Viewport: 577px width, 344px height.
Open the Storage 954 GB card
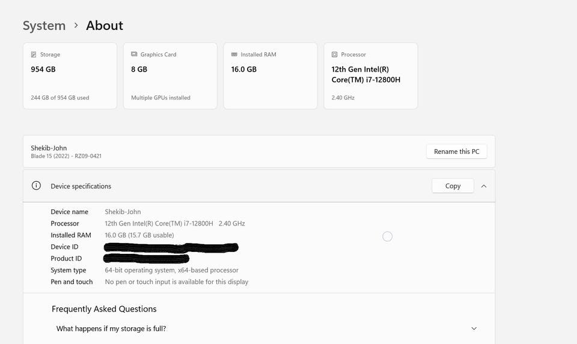[x=70, y=76]
